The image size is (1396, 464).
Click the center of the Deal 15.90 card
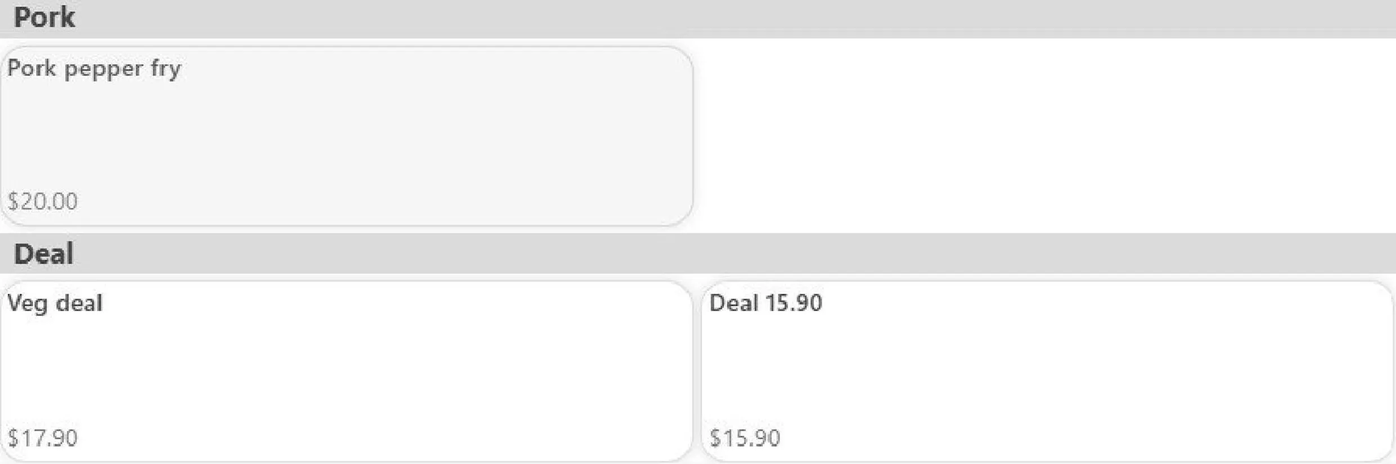pos(1047,371)
